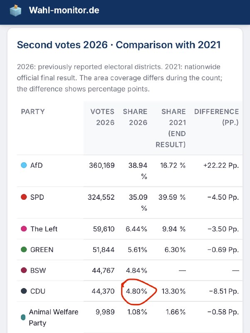Select the SHARE 2021 (END RESULT) header
The image size is (250, 333).
[171, 128]
